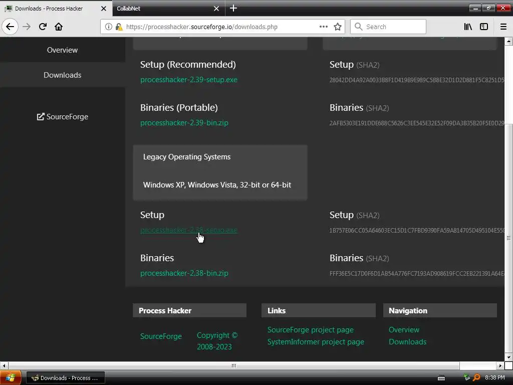This screenshot has width=513, height=385.
Task: Open SourceForge project page link
Action: 311,330
